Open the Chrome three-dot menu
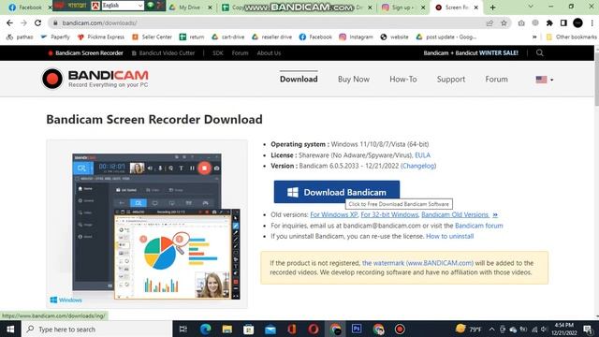 [592, 22]
